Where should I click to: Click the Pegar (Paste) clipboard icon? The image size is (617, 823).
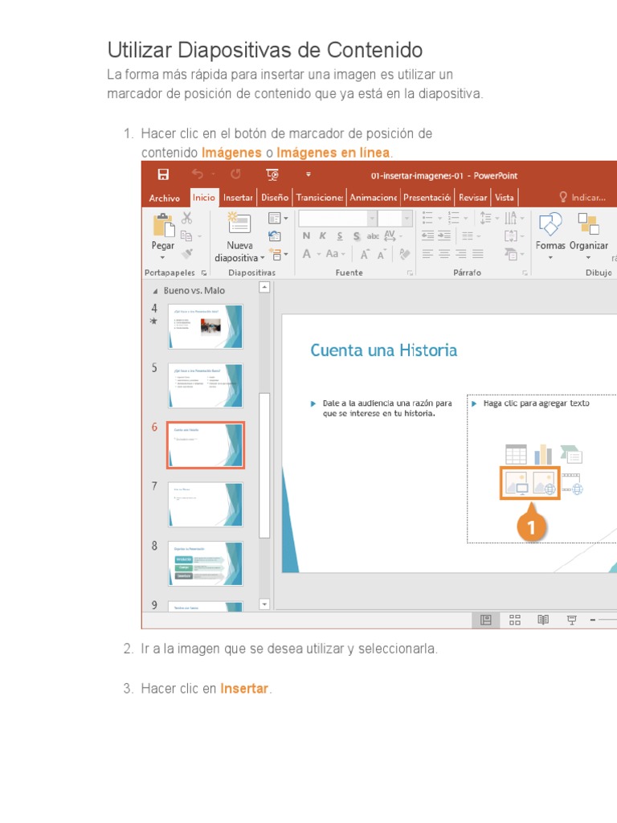(x=163, y=225)
